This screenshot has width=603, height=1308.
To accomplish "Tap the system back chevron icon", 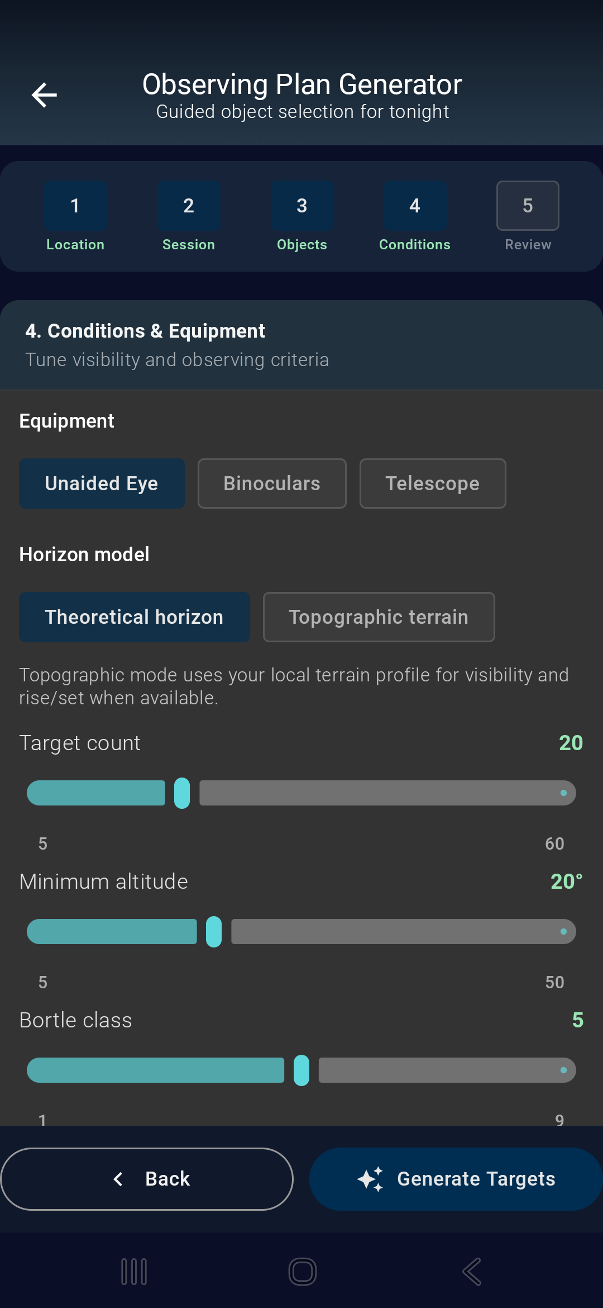I will click(472, 1271).
